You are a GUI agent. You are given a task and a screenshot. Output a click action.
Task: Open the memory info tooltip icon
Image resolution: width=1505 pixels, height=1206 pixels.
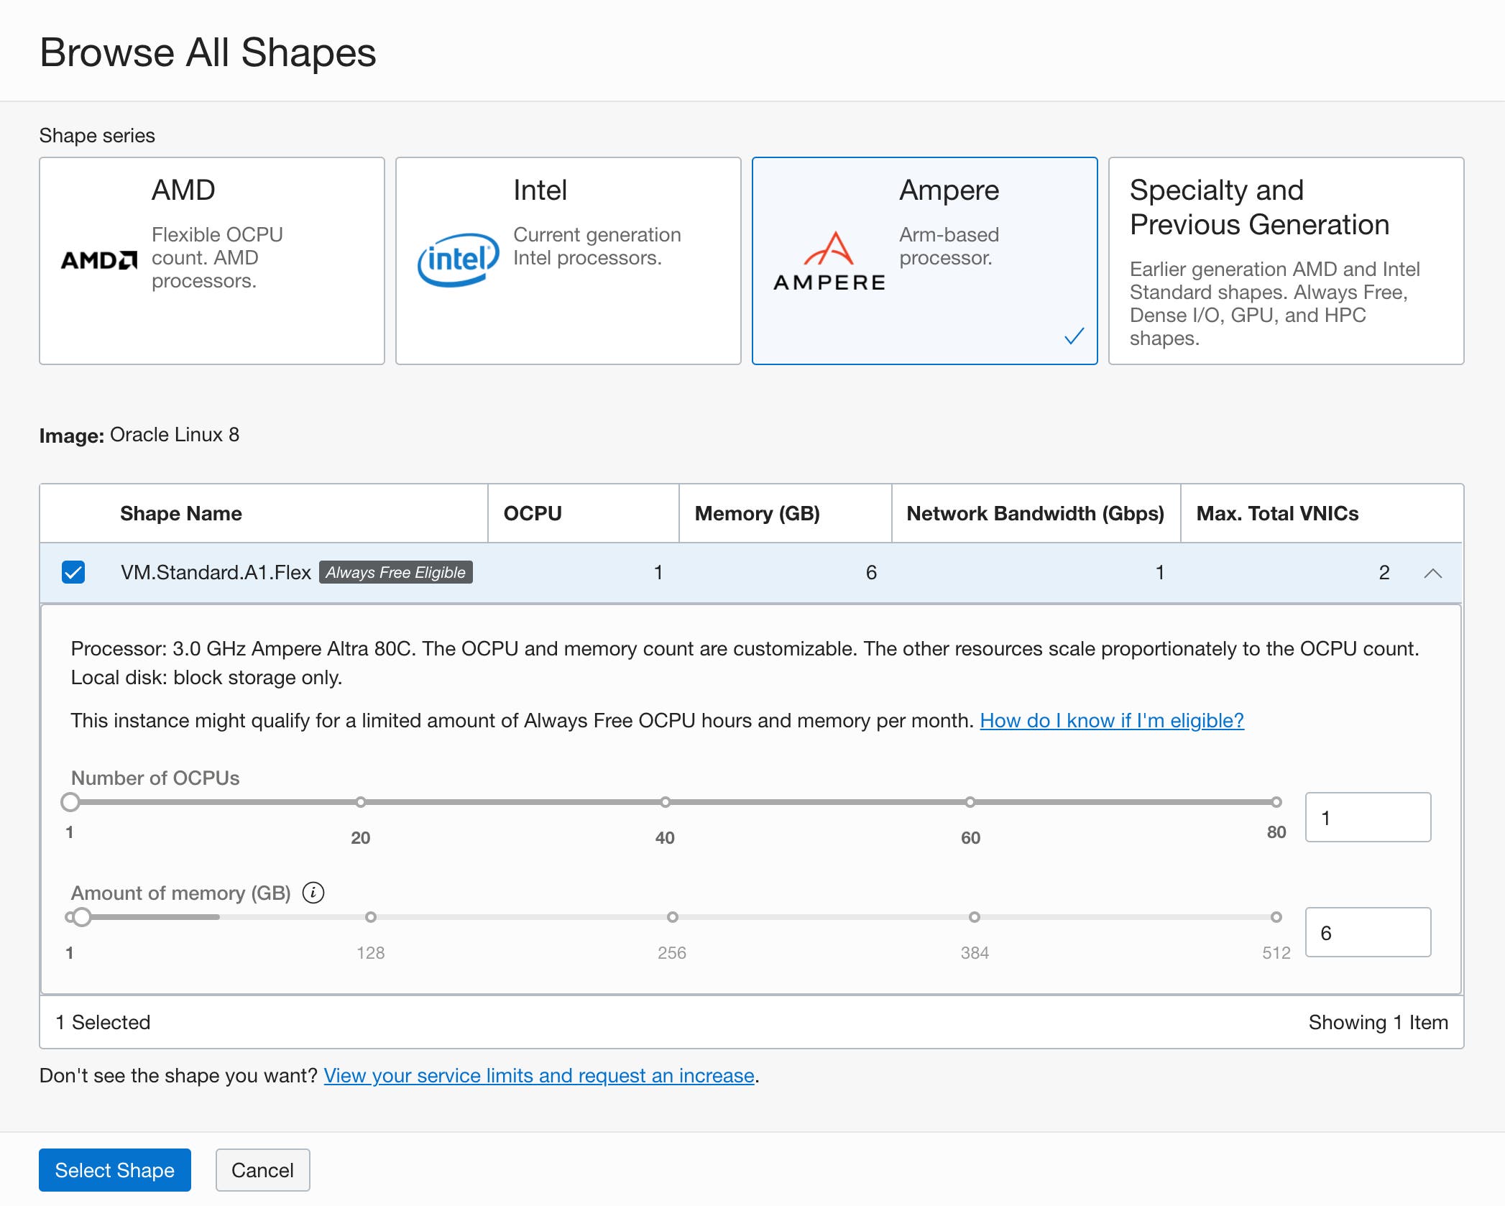tap(313, 892)
